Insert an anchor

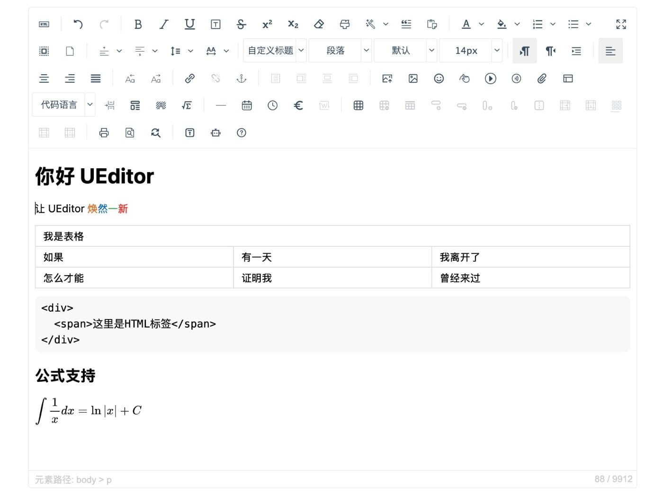pos(242,78)
